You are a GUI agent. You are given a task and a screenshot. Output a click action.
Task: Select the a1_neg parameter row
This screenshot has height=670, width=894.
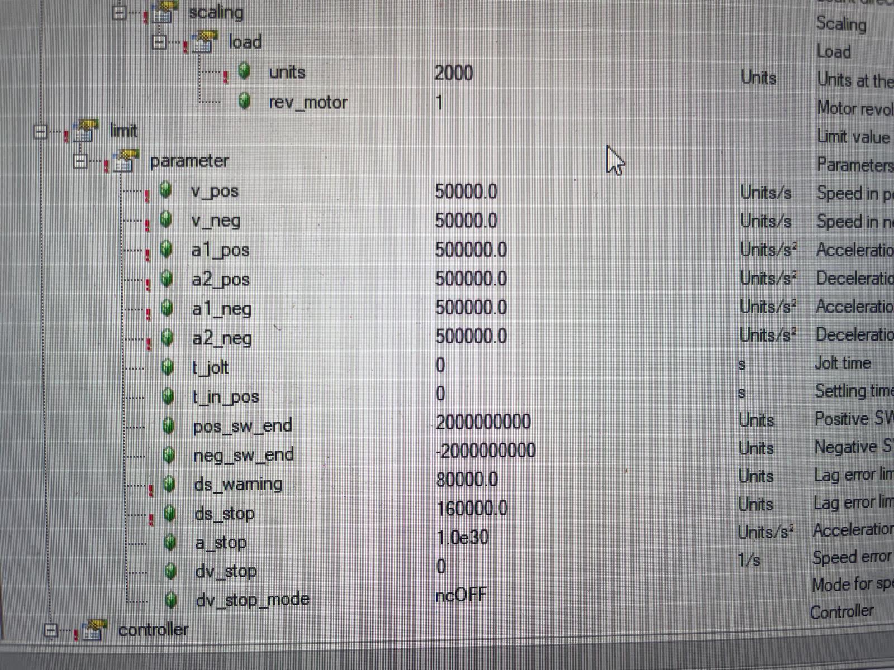coord(447,308)
